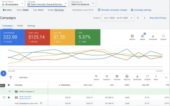Sort by Clicks column header
This screenshot has height=106, width=170.
(127, 85)
